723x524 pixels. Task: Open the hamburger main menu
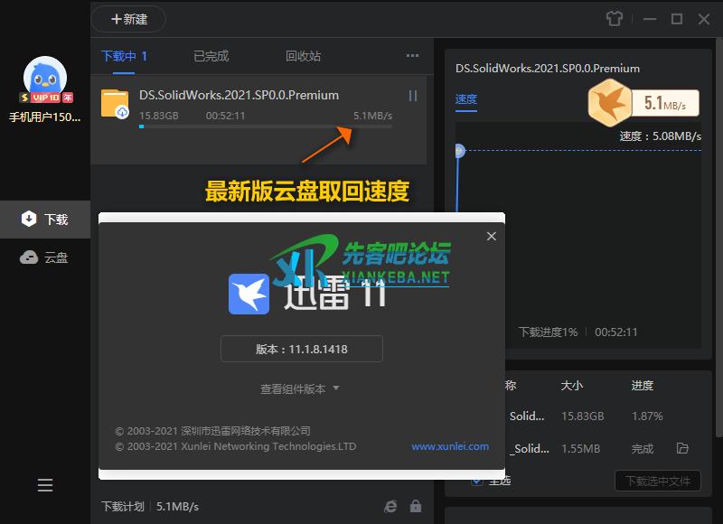pyautogui.click(x=45, y=485)
